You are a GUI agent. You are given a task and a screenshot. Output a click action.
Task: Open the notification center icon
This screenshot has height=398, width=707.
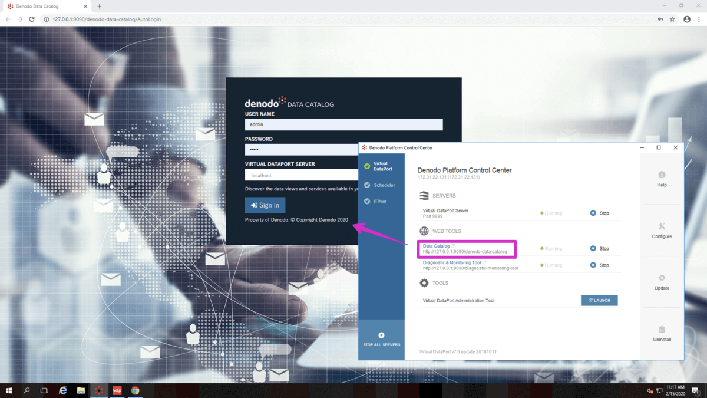coord(696,391)
